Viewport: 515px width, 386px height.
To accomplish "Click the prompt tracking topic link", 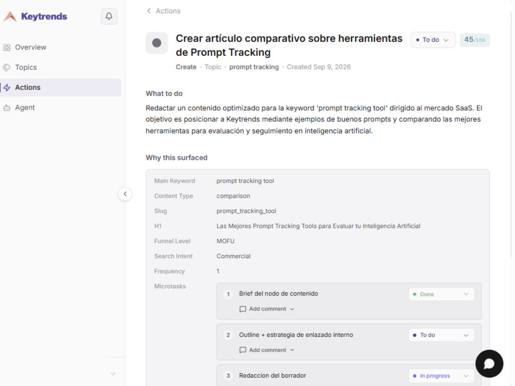I will [x=254, y=67].
